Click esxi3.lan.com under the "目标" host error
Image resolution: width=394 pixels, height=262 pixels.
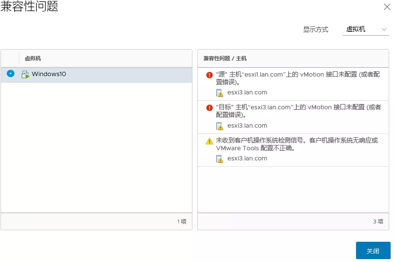[x=247, y=126]
